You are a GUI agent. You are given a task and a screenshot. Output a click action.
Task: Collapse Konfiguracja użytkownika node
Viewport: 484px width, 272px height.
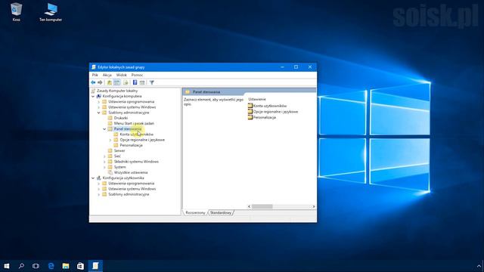pyautogui.click(x=93, y=178)
